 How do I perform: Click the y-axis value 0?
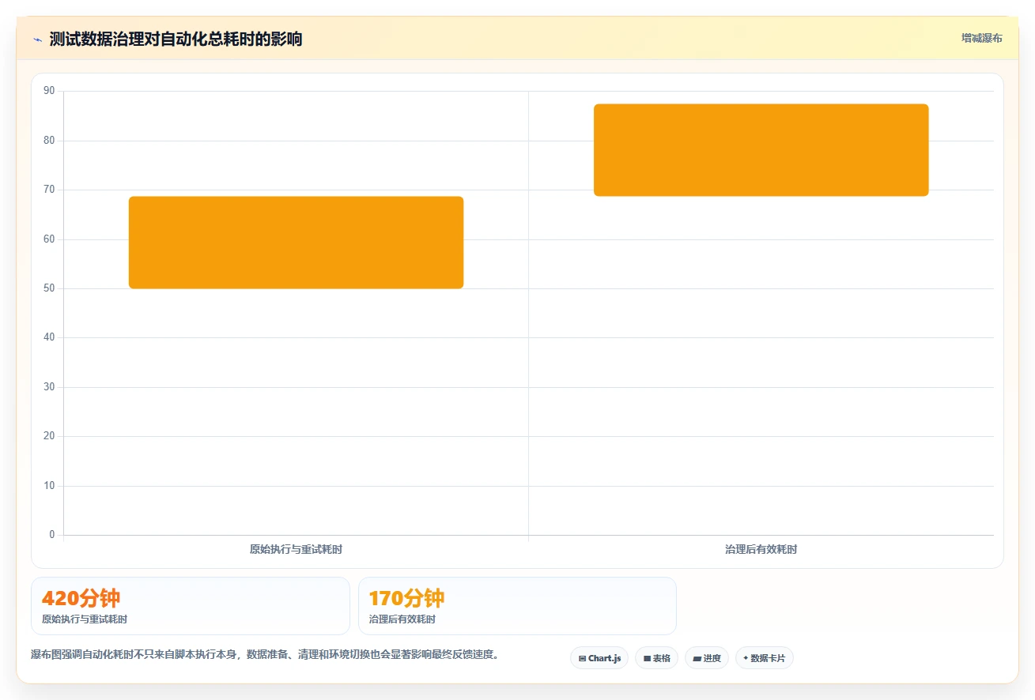(52, 535)
